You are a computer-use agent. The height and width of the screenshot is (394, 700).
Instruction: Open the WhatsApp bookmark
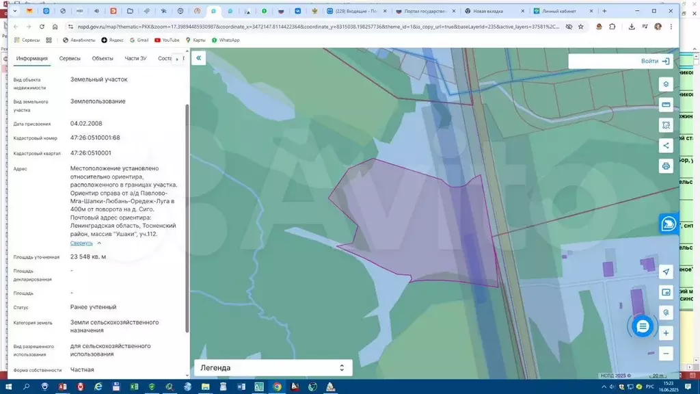pyautogui.click(x=226, y=40)
